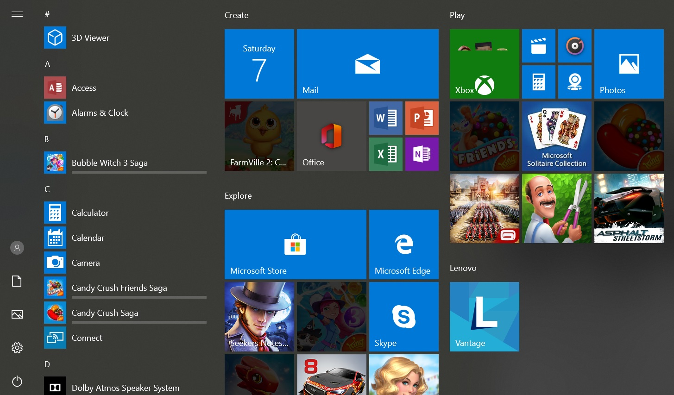Open the Seekers Notes tile
The width and height of the screenshot is (674, 395).
(x=259, y=317)
